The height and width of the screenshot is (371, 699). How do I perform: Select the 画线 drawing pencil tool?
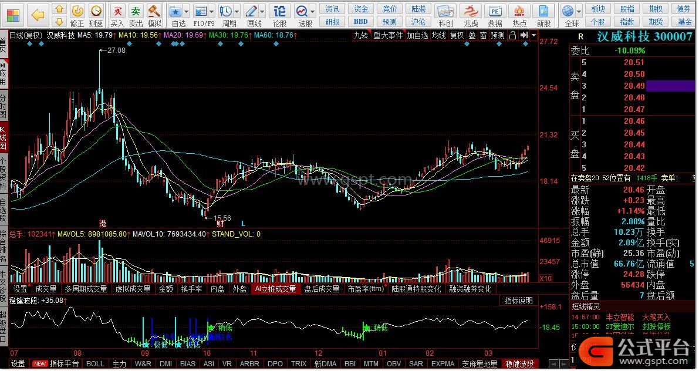[251, 11]
